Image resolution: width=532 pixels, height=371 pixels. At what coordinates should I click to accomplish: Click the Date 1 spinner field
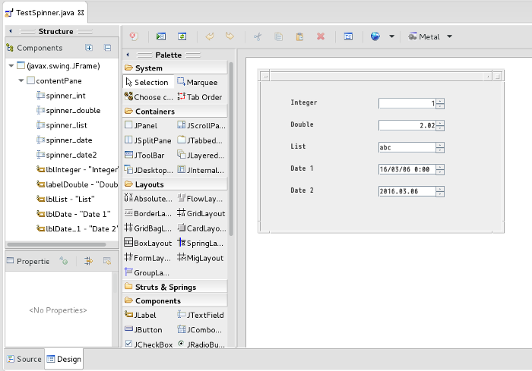pos(407,169)
